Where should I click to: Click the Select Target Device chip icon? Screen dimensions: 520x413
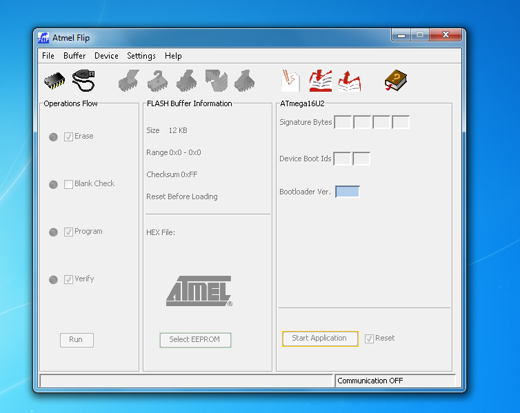[54, 81]
